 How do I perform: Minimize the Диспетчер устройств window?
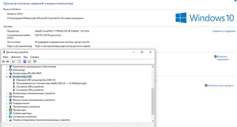[134, 52]
